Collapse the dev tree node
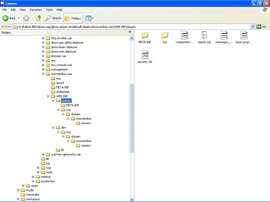270x202 pixels. [53, 128]
